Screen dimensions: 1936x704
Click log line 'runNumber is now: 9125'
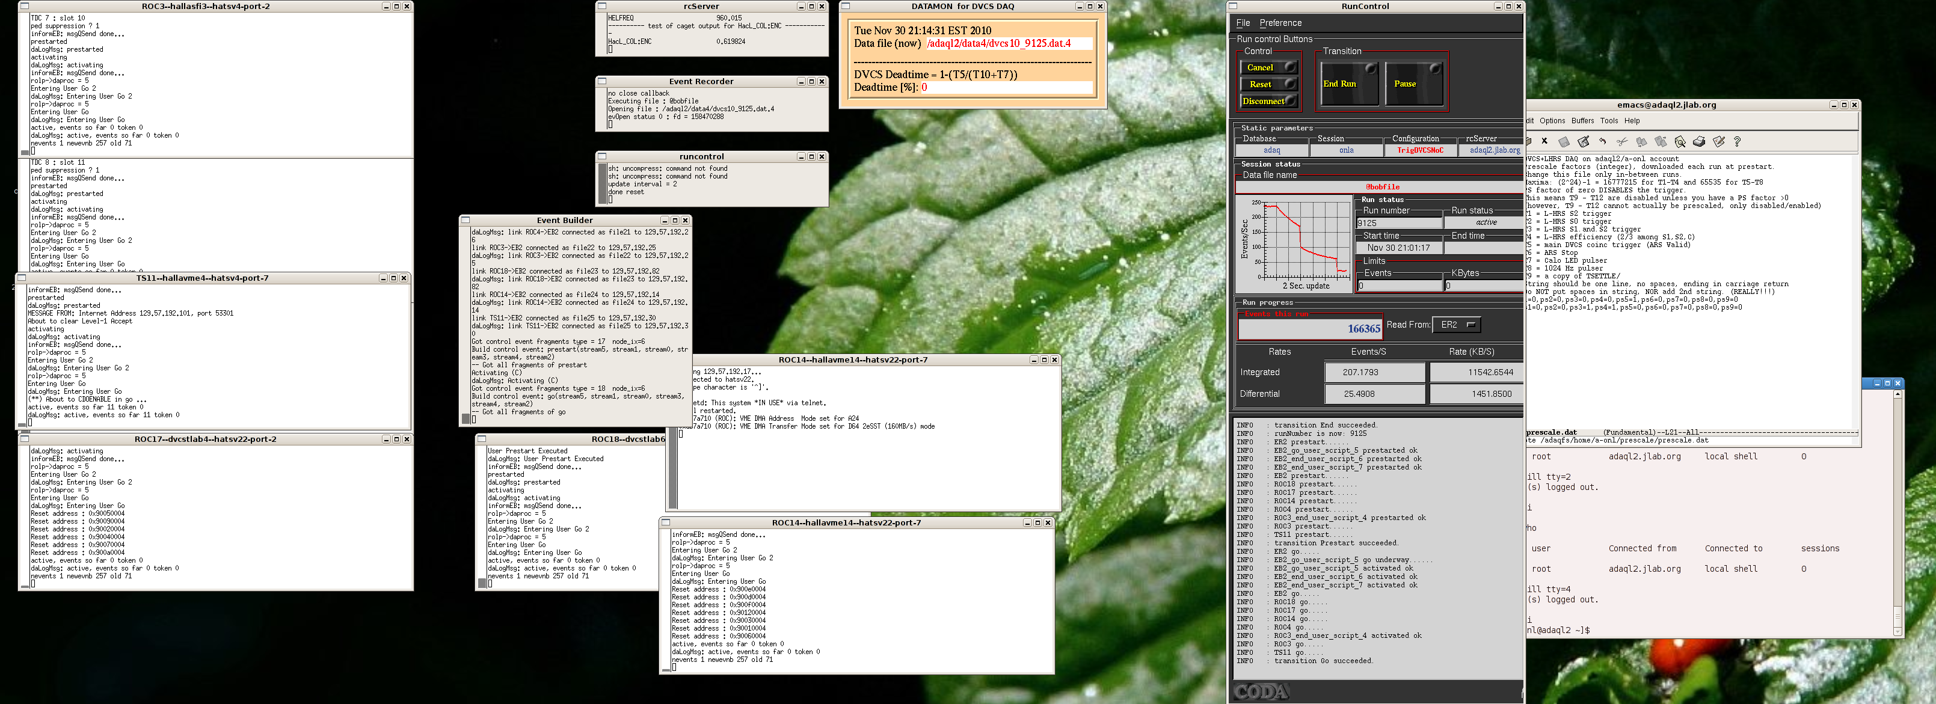tap(1321, 433)
